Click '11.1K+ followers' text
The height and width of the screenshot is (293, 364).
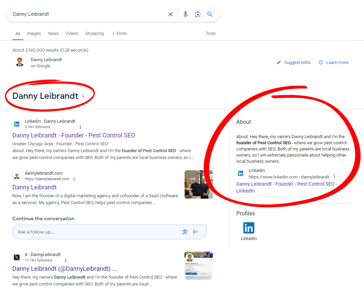click(x=39, y=260)
